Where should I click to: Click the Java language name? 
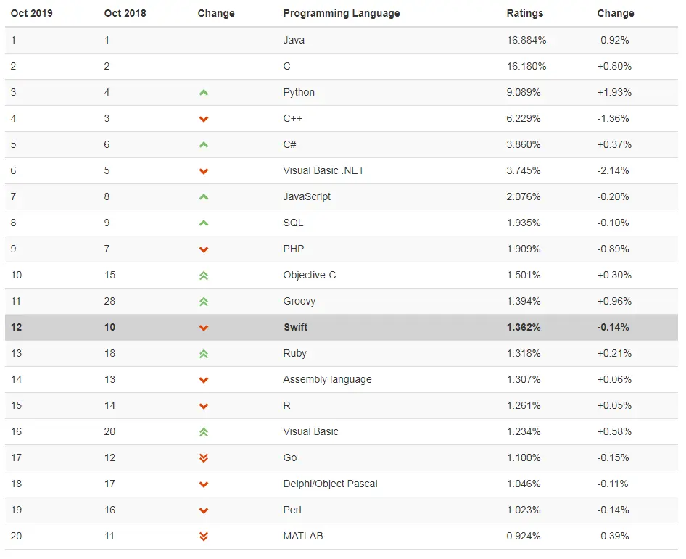click(294, 40)
